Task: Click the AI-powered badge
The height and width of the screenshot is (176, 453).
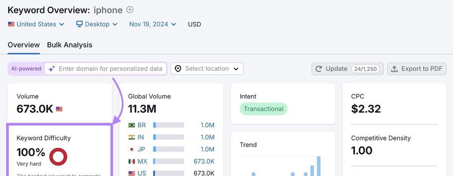Action: click(x=26, y=69)
